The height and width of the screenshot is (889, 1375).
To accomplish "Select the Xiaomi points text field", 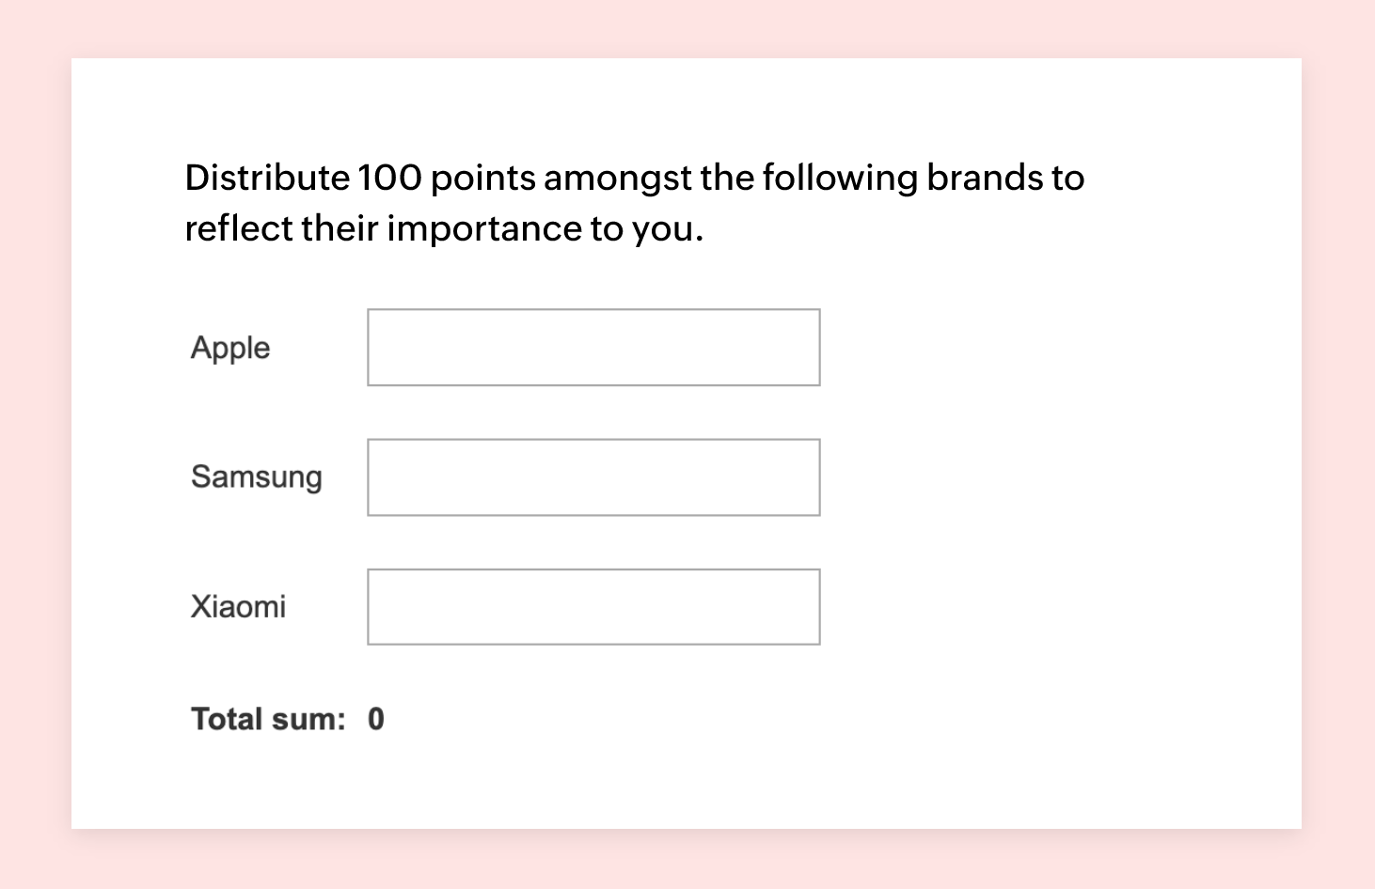I will tap(593, 607).
